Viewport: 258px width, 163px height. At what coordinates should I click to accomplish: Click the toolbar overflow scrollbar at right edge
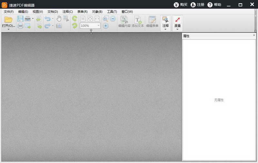pyautogui.click(x=255, y=21)
